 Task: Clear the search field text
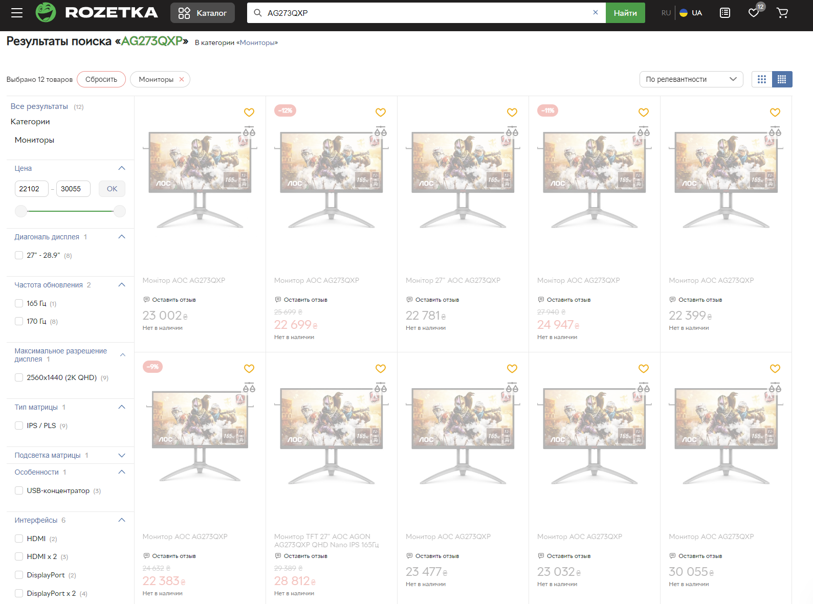pos(596,13)
